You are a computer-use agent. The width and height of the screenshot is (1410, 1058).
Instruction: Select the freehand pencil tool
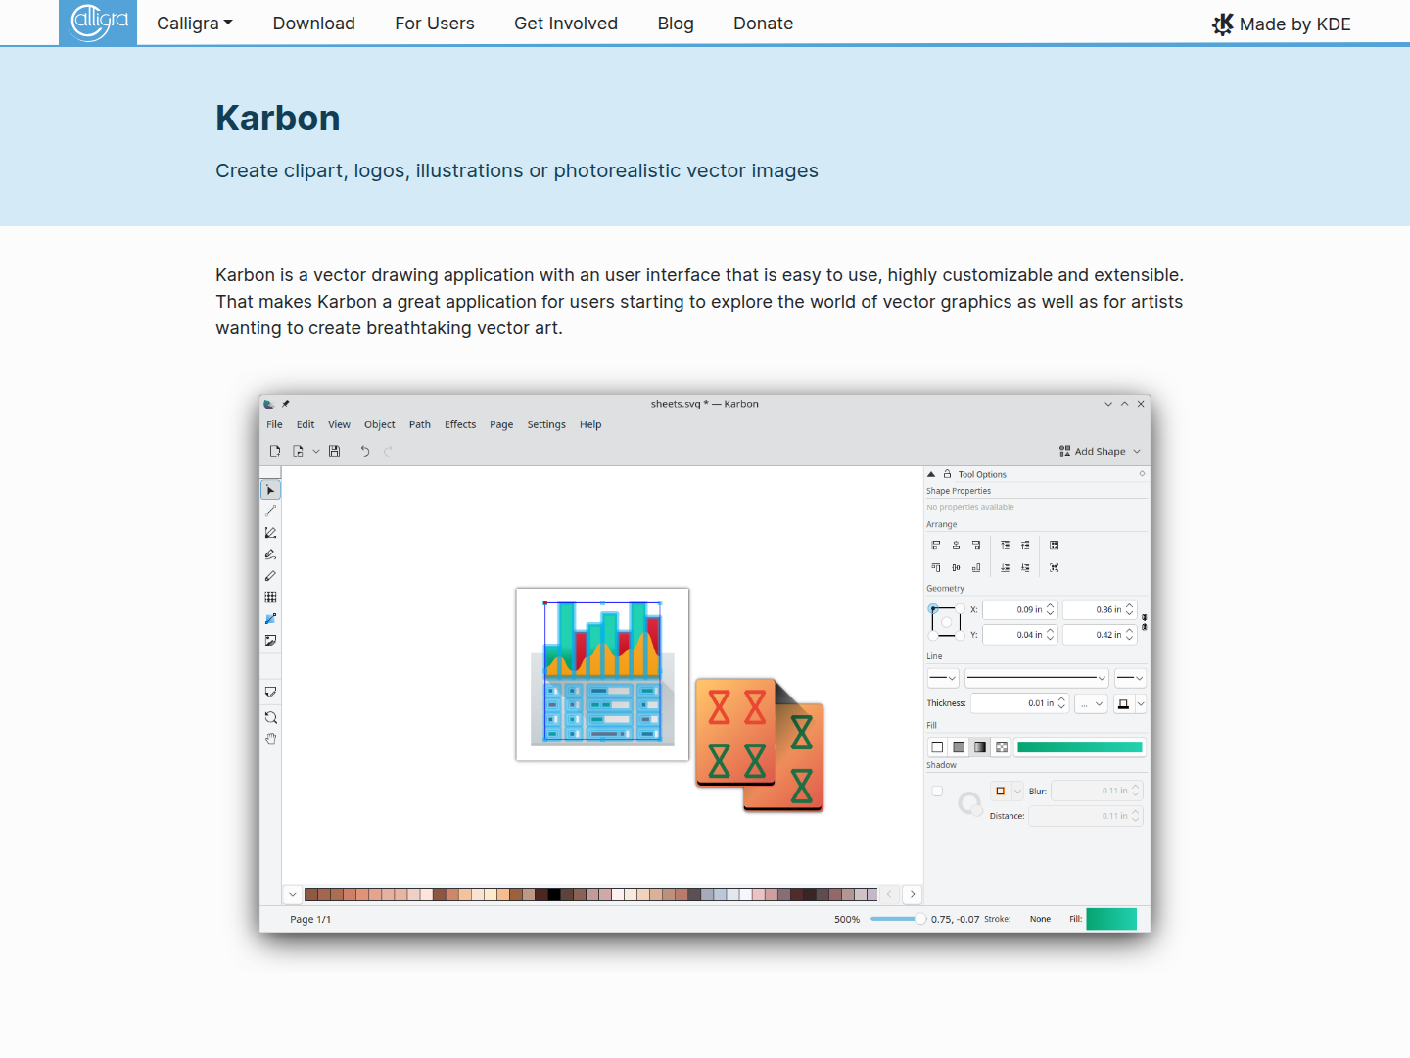pyautogui.click(x=270, y=576)
